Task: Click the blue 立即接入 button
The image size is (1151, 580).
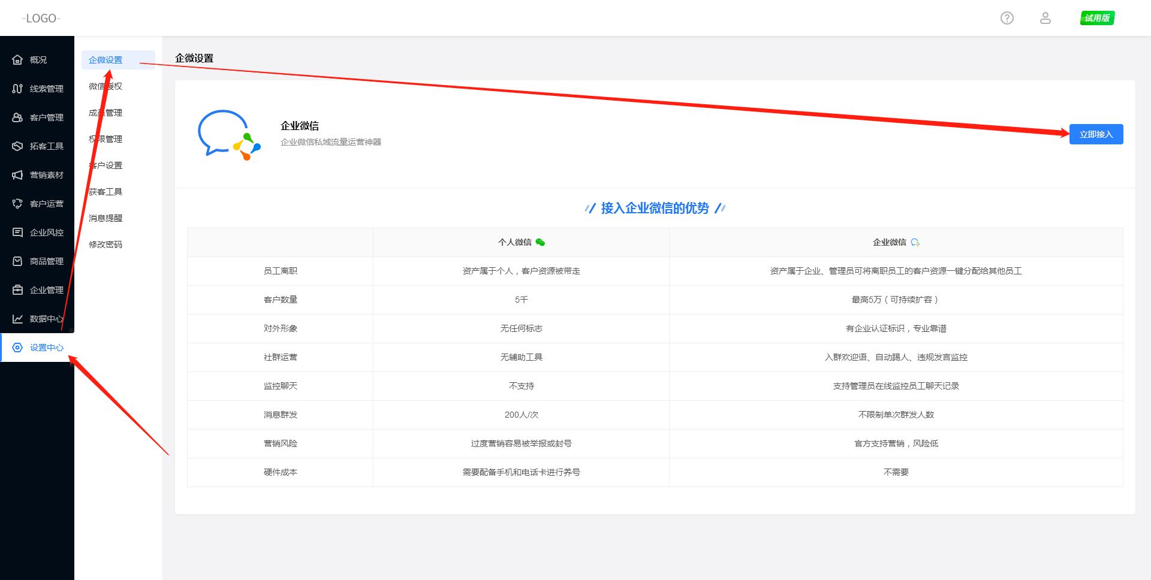Action: [1096, 134]
